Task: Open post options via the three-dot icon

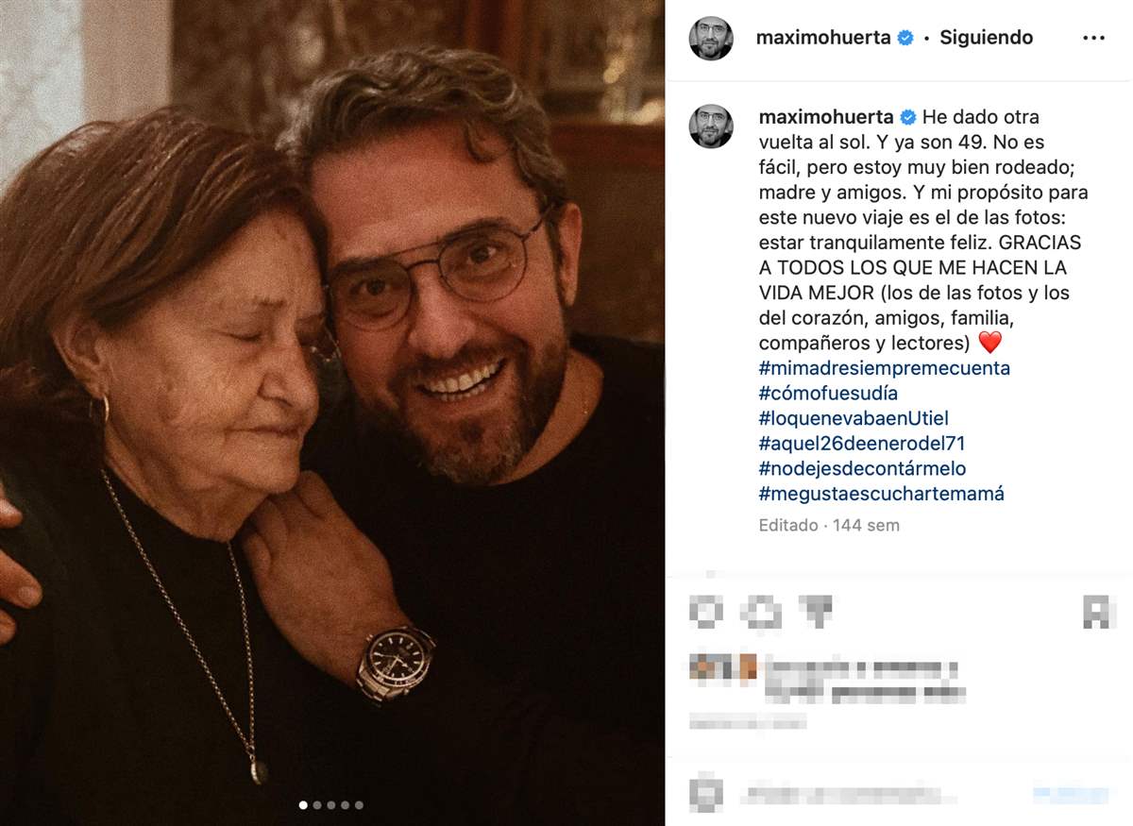Action: [x=1094, y=38]
